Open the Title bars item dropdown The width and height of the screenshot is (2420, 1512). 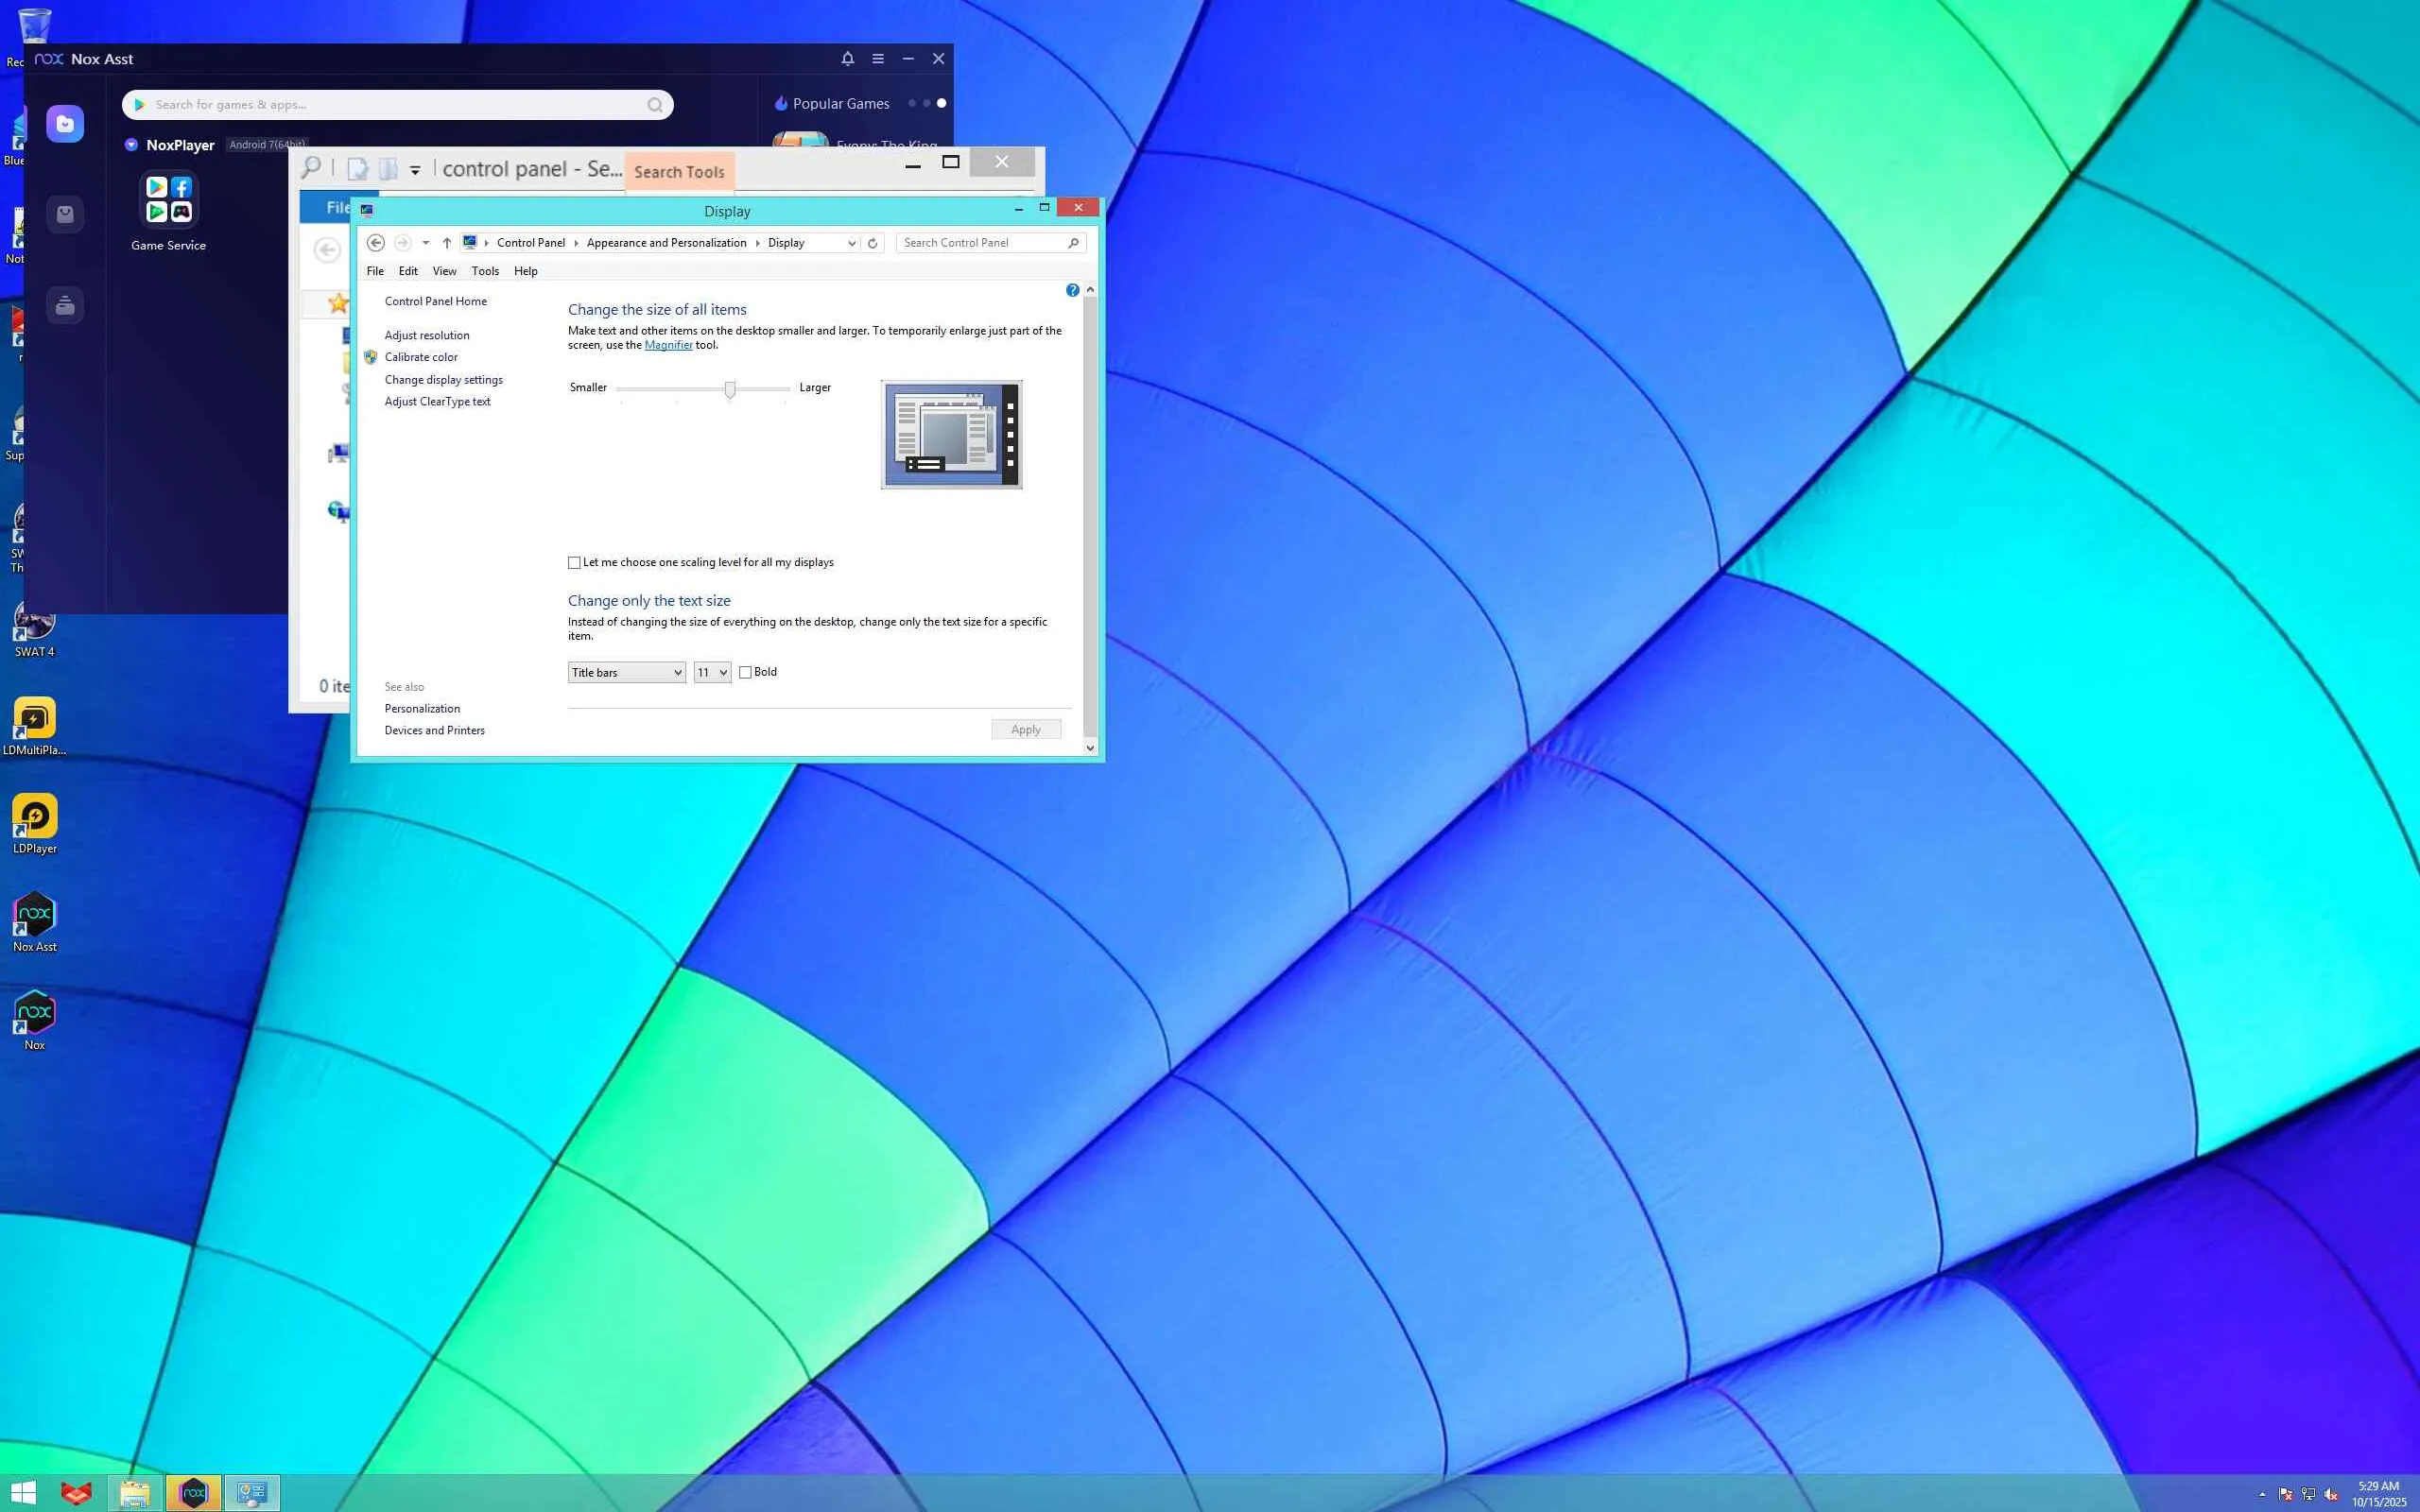(x=626, y=673)
